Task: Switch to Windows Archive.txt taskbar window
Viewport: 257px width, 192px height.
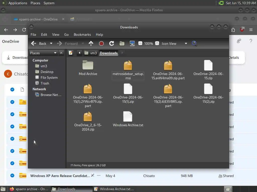Action: click(x=114, y=189)
